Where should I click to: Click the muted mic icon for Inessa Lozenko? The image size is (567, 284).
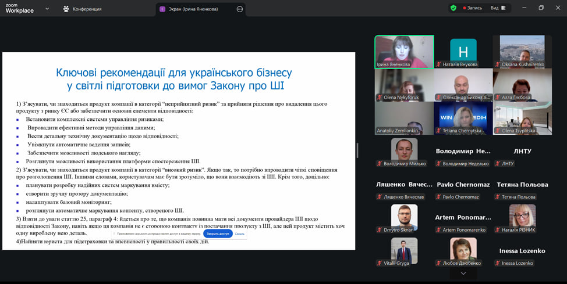[x=497, y=263]
